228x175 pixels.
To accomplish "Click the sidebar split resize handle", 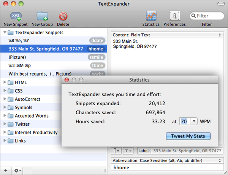I will pos(104,171).
